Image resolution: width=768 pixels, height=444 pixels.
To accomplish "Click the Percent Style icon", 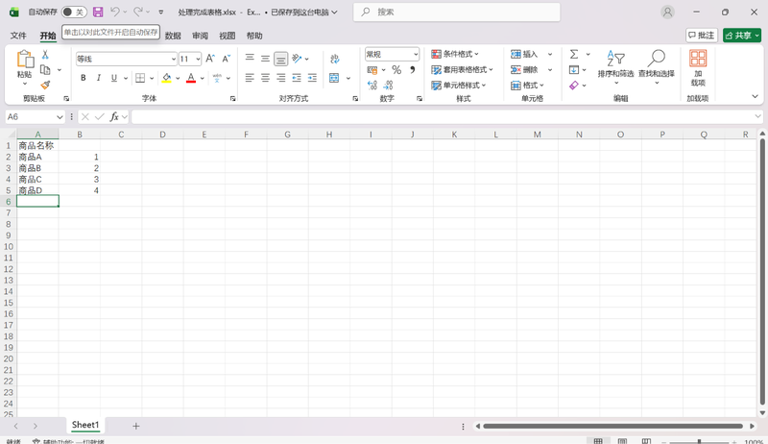I will (x=396, y=70).
